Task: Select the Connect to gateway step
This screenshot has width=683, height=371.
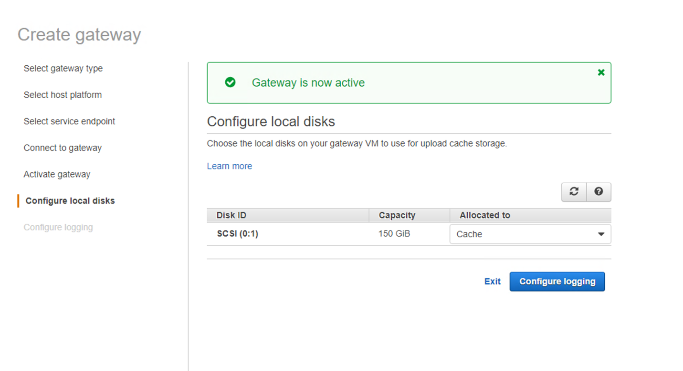Action: pos(63,148)
